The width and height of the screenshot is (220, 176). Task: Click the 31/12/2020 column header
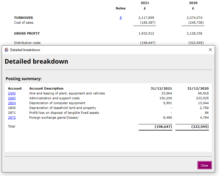(x=198, y=88)
